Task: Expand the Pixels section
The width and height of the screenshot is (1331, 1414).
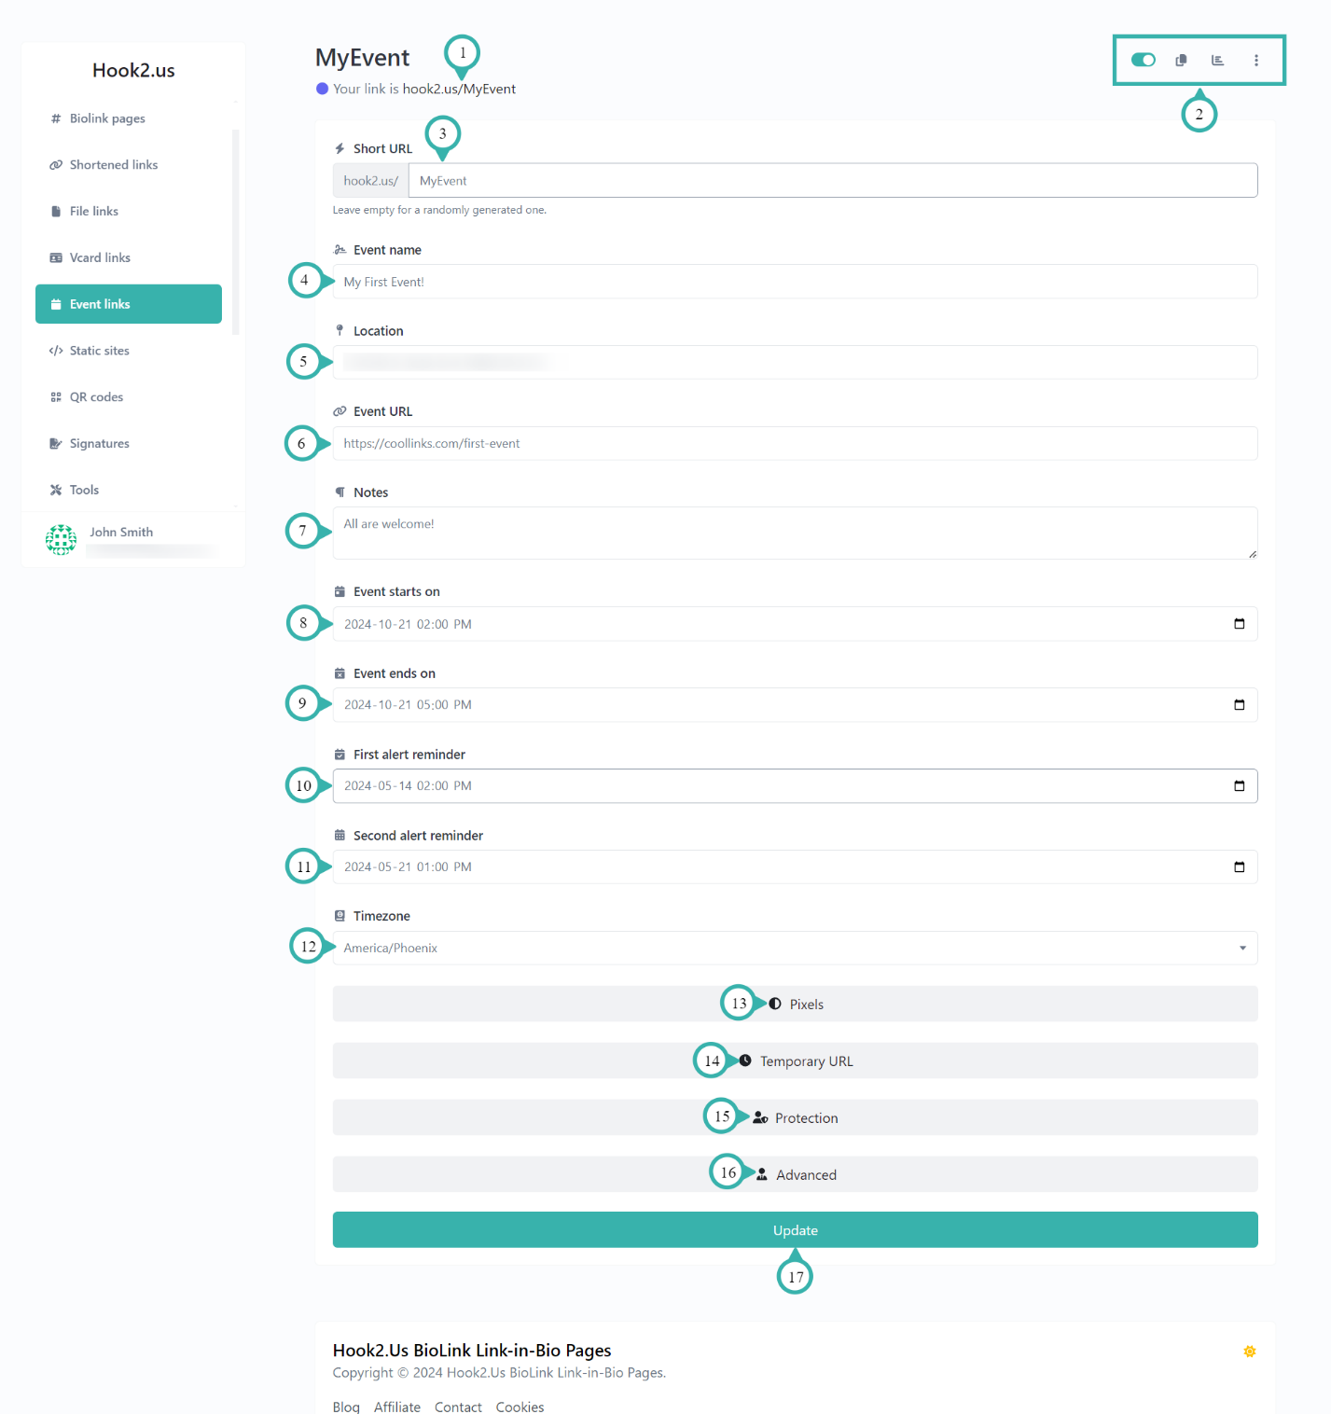Action: pos(795,1004)
